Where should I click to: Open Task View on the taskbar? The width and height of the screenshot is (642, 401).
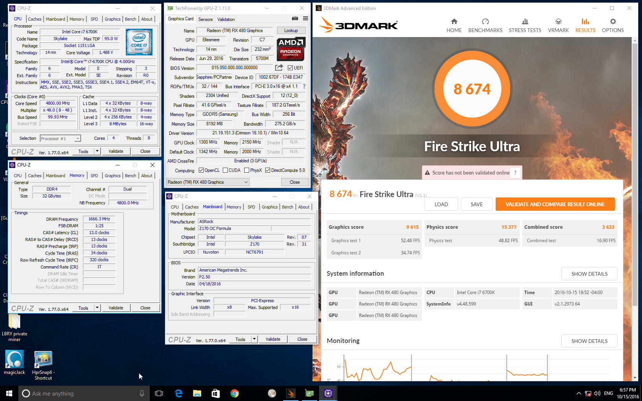pos(159,393)
